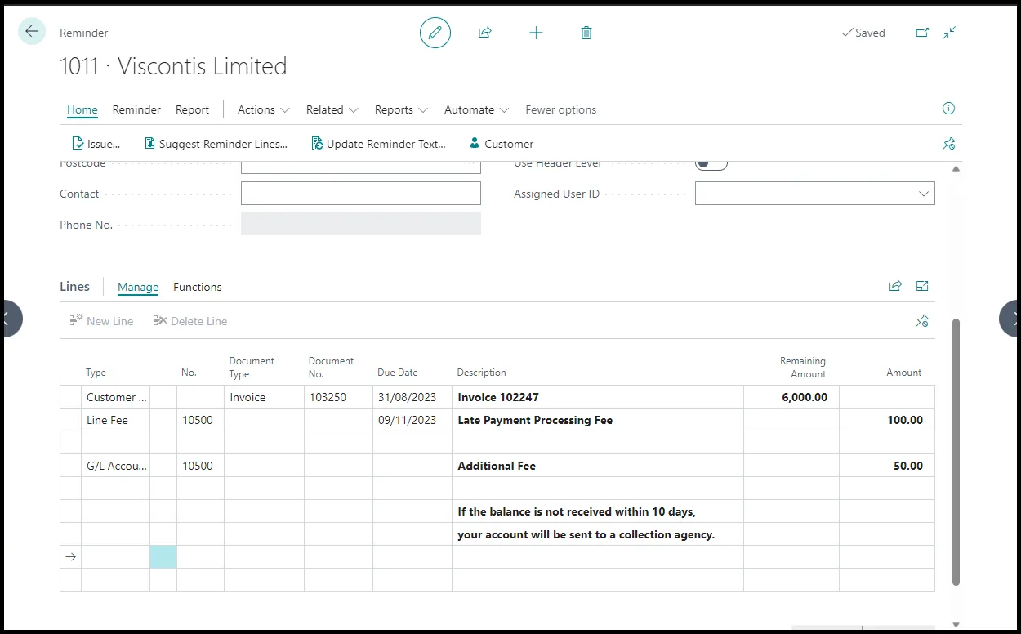This screenshot has height=634, width=1021.
Task: Select cell 'Invoice 102247'
Action: pos(598,397)
